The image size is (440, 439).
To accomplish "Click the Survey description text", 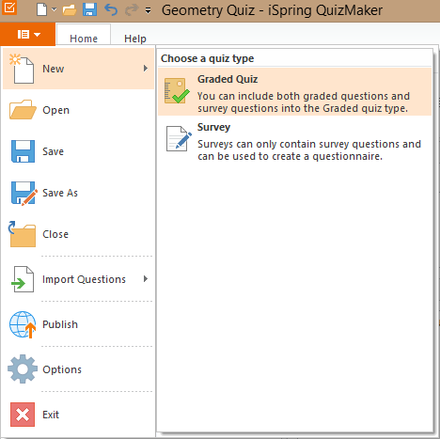I will (309, 150).
